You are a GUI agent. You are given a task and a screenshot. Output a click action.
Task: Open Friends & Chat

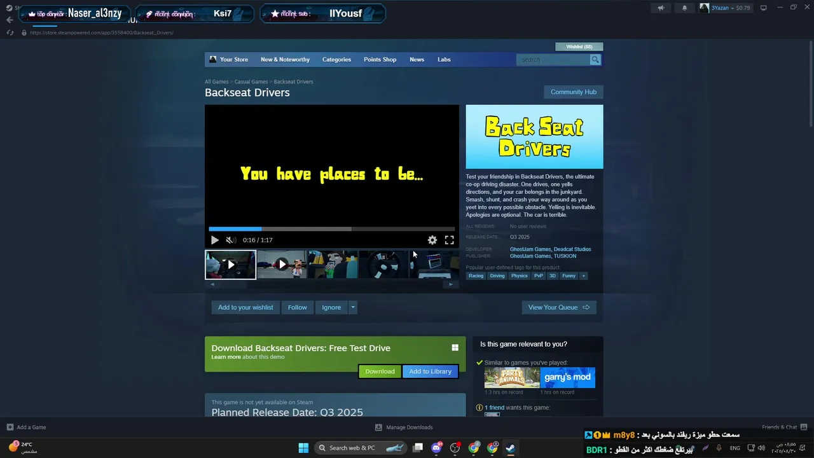tap(785, 427)
